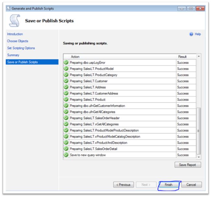Click the Success result for Save to new query window

[183, 155]
